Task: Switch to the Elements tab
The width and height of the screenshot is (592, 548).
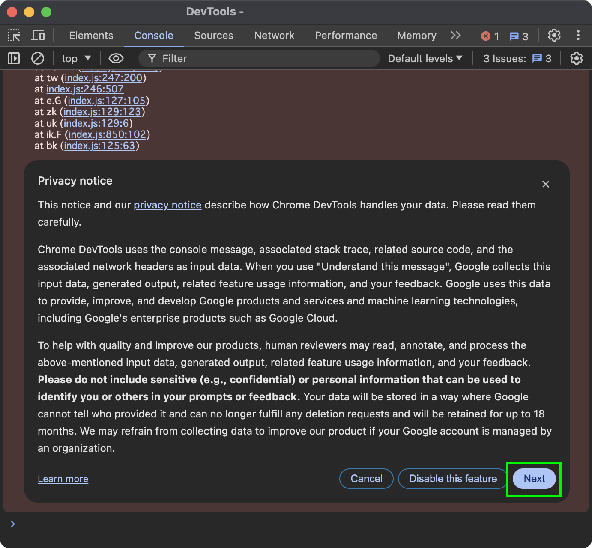Action: click(x=91, y=36)
